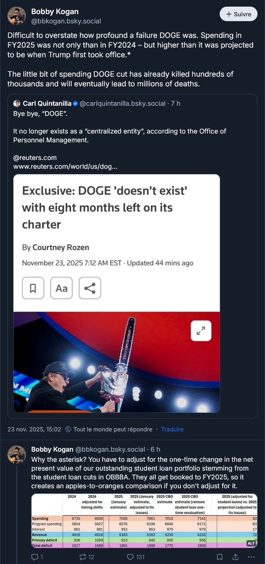This screenshot has height=564, width=265.
Task: Click the Suivre follow button
Action: click(238, 14)
